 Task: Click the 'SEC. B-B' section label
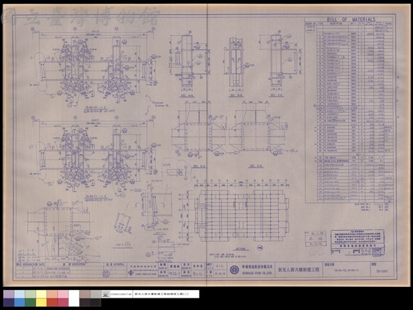[x=236, y=96]
